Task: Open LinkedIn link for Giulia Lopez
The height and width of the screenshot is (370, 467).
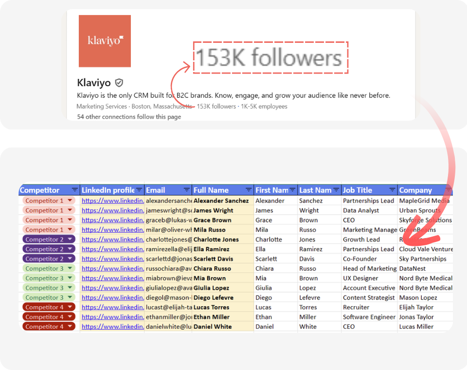Action: pyautogui.click(x=113, y=288)
